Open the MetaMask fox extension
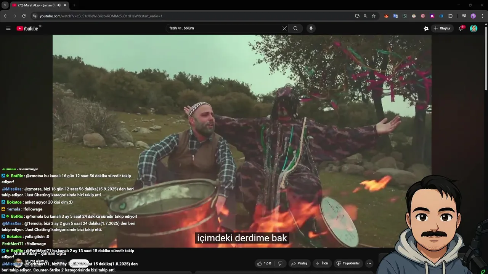This screenshot has height=274, width=488. click(x=386, y=16)
